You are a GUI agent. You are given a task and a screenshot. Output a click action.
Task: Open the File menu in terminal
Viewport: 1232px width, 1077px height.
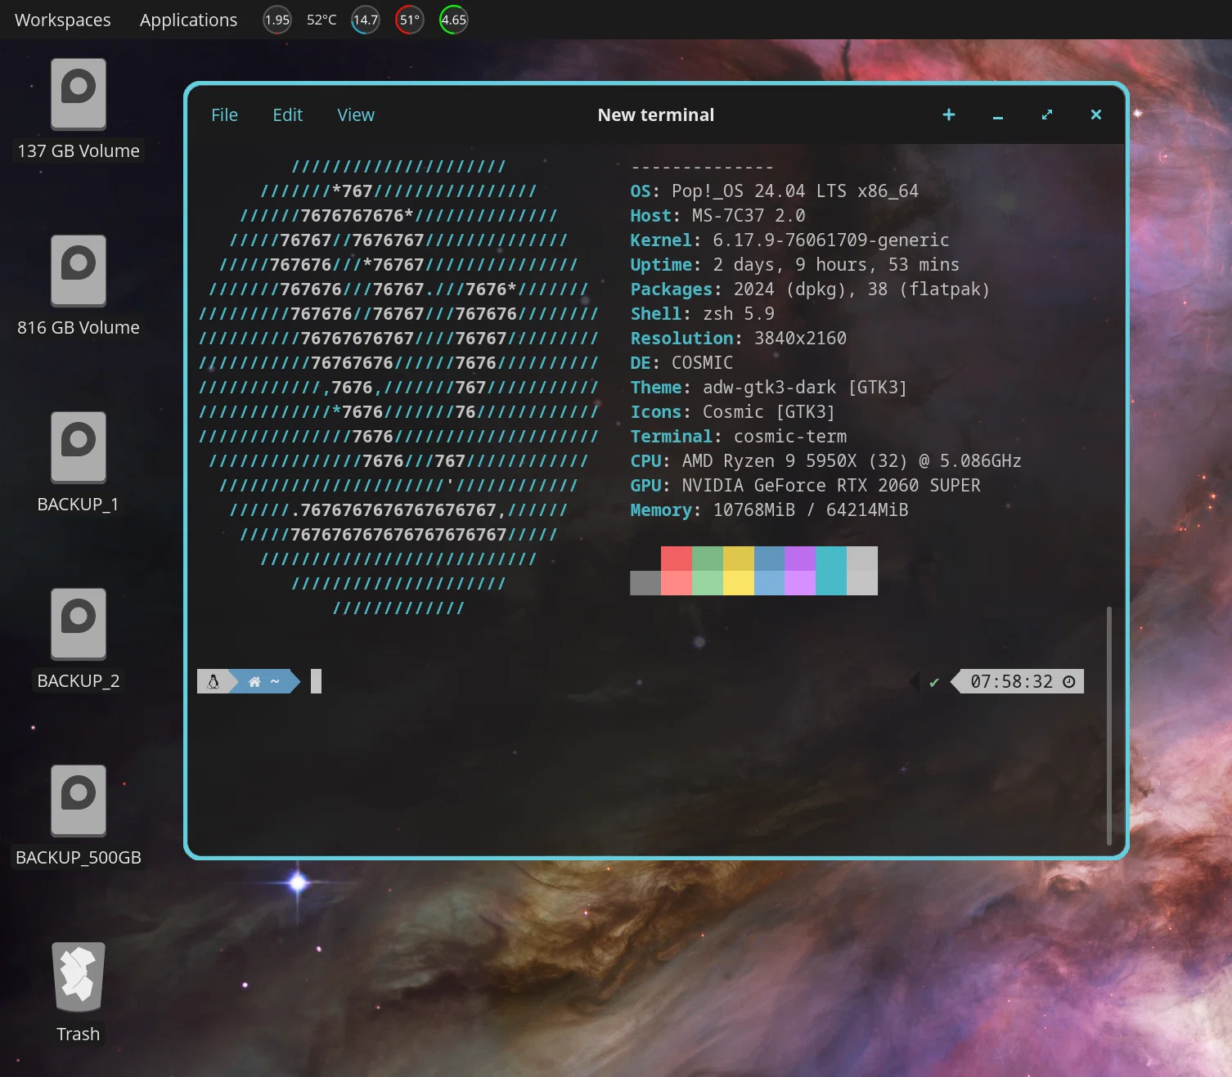click(x=224, y=115)
